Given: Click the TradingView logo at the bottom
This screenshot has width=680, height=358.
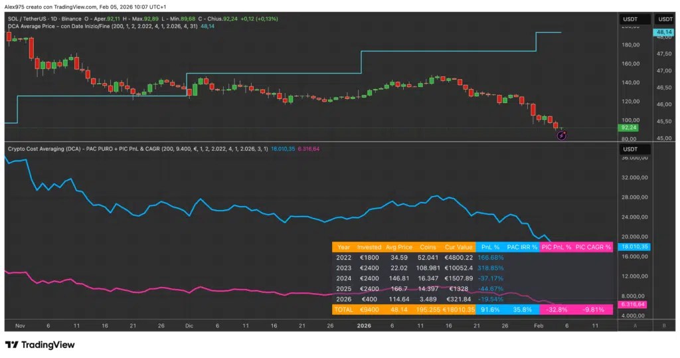Looking at the screenshot, I should click(40, 345).
